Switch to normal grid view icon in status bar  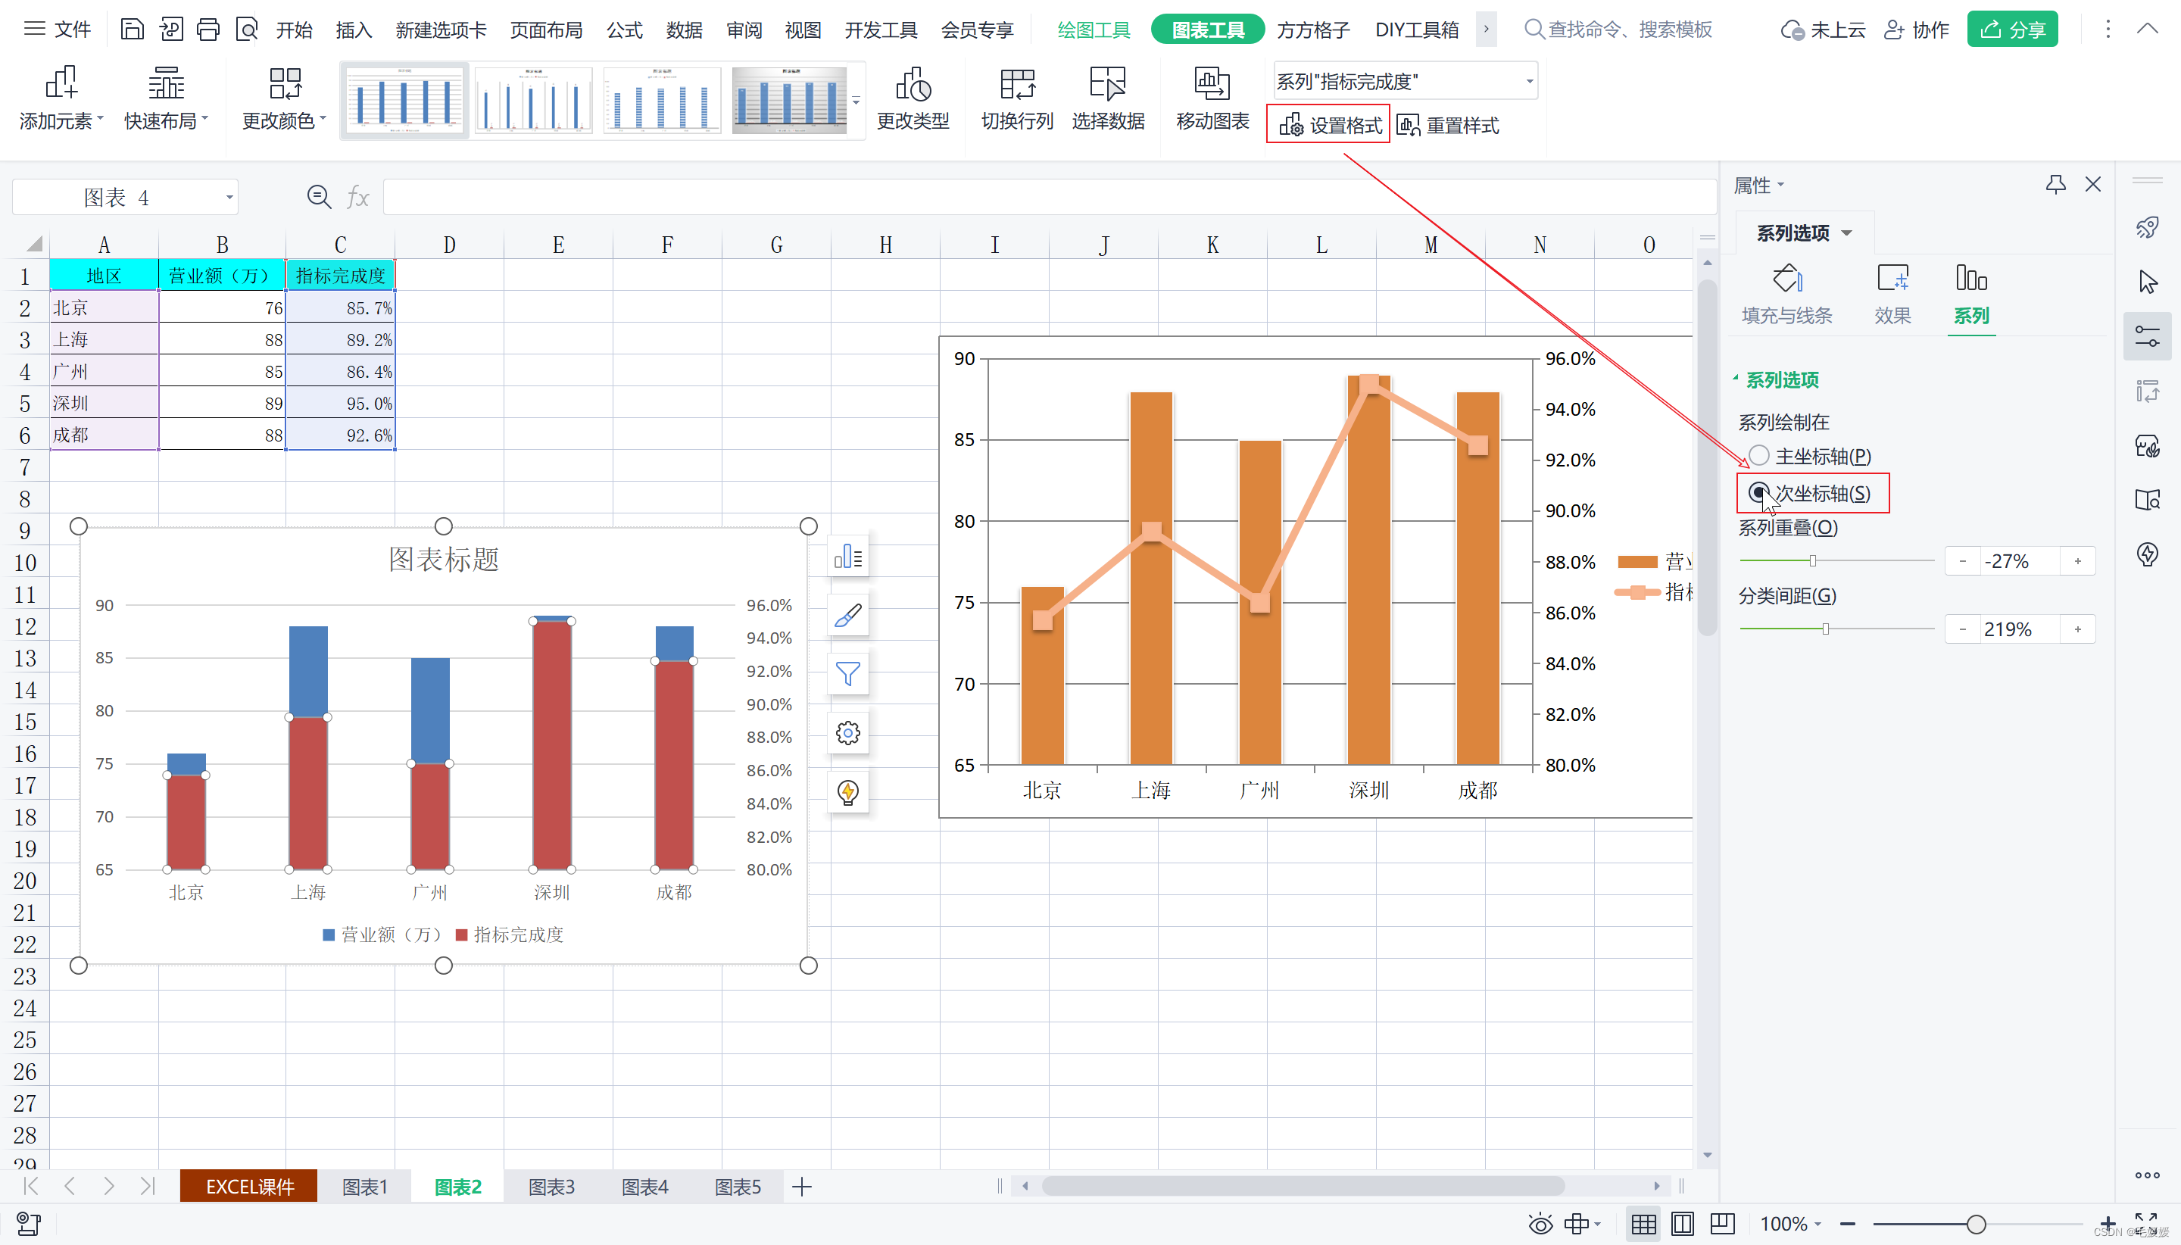(x=1643, y=1224)
